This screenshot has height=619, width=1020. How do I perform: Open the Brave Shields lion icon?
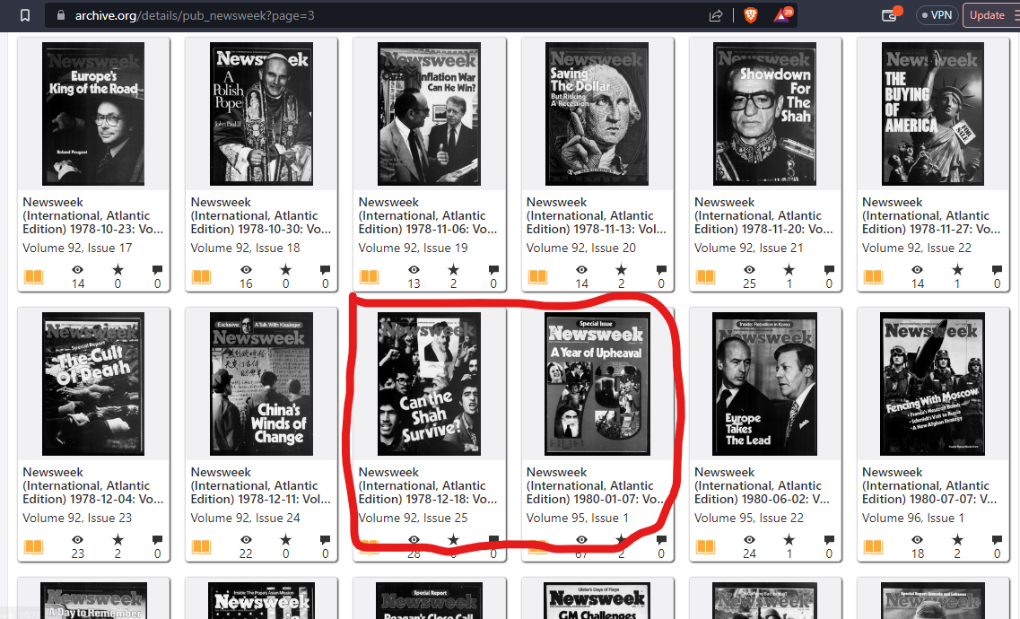[x=751, y=15]
